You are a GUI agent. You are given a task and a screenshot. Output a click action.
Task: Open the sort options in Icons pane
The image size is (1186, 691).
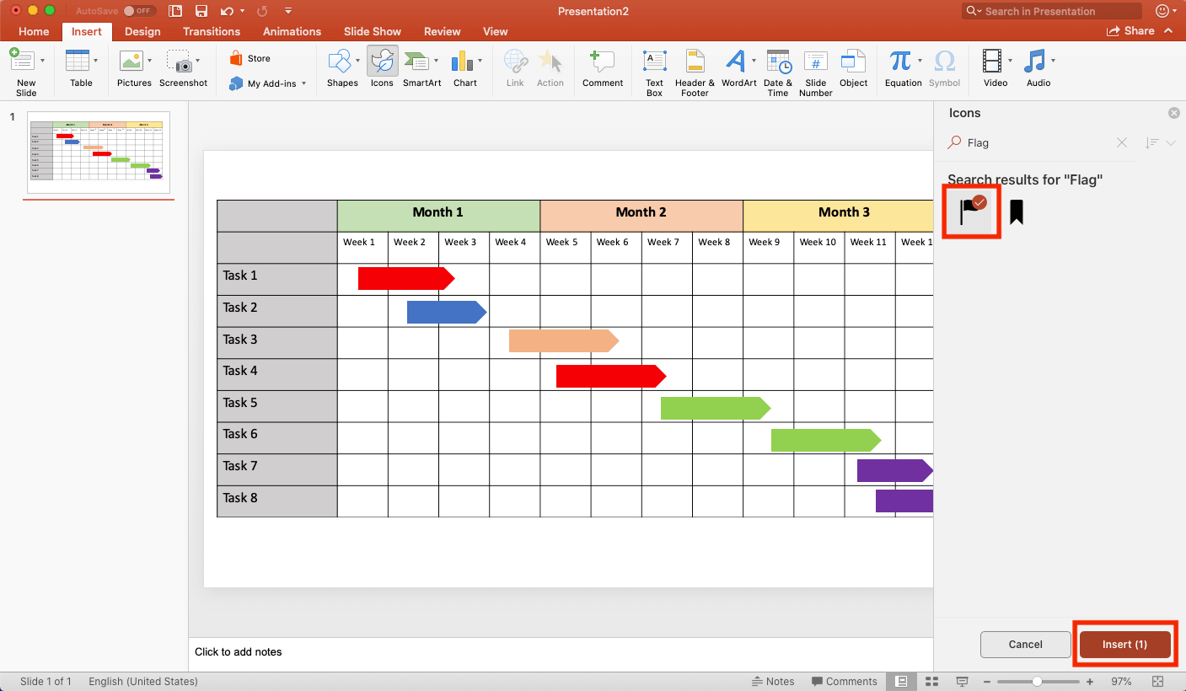coord(1152,142)
